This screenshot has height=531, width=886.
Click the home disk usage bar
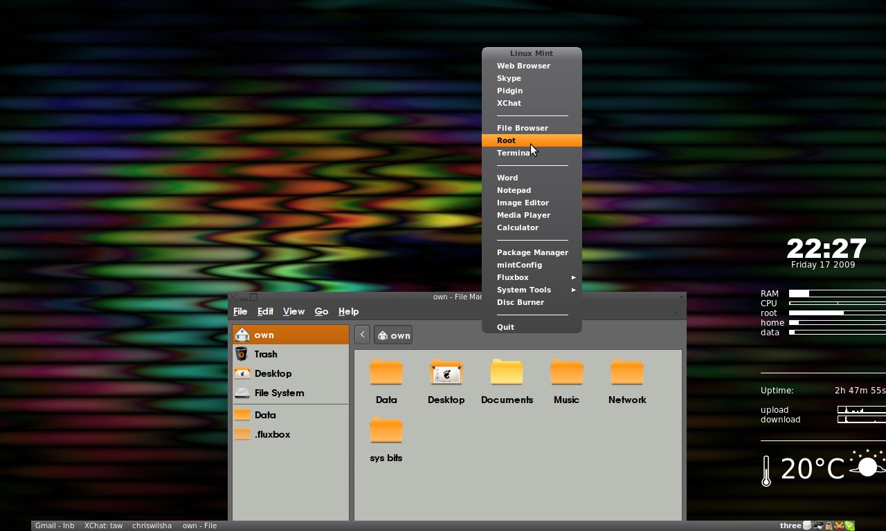coord(838,323)
